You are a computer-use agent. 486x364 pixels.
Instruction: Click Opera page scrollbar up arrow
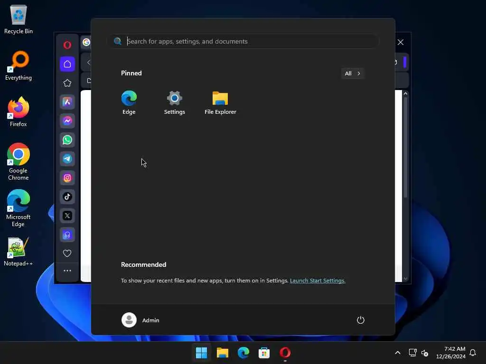pyautogui.click(x=405, y=93)
